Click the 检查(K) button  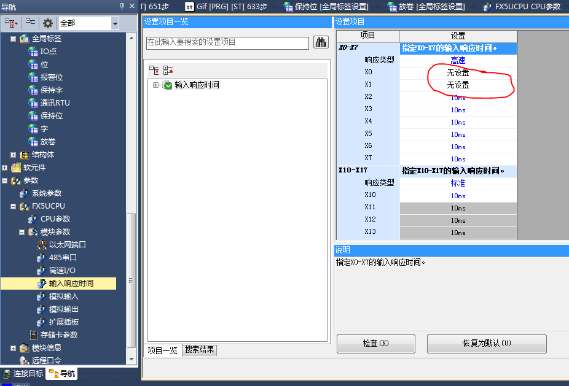(x=375, y=344)
